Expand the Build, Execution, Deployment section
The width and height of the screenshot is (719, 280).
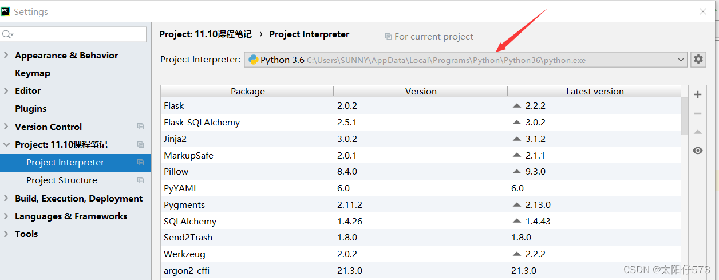[x=6, y=199]
